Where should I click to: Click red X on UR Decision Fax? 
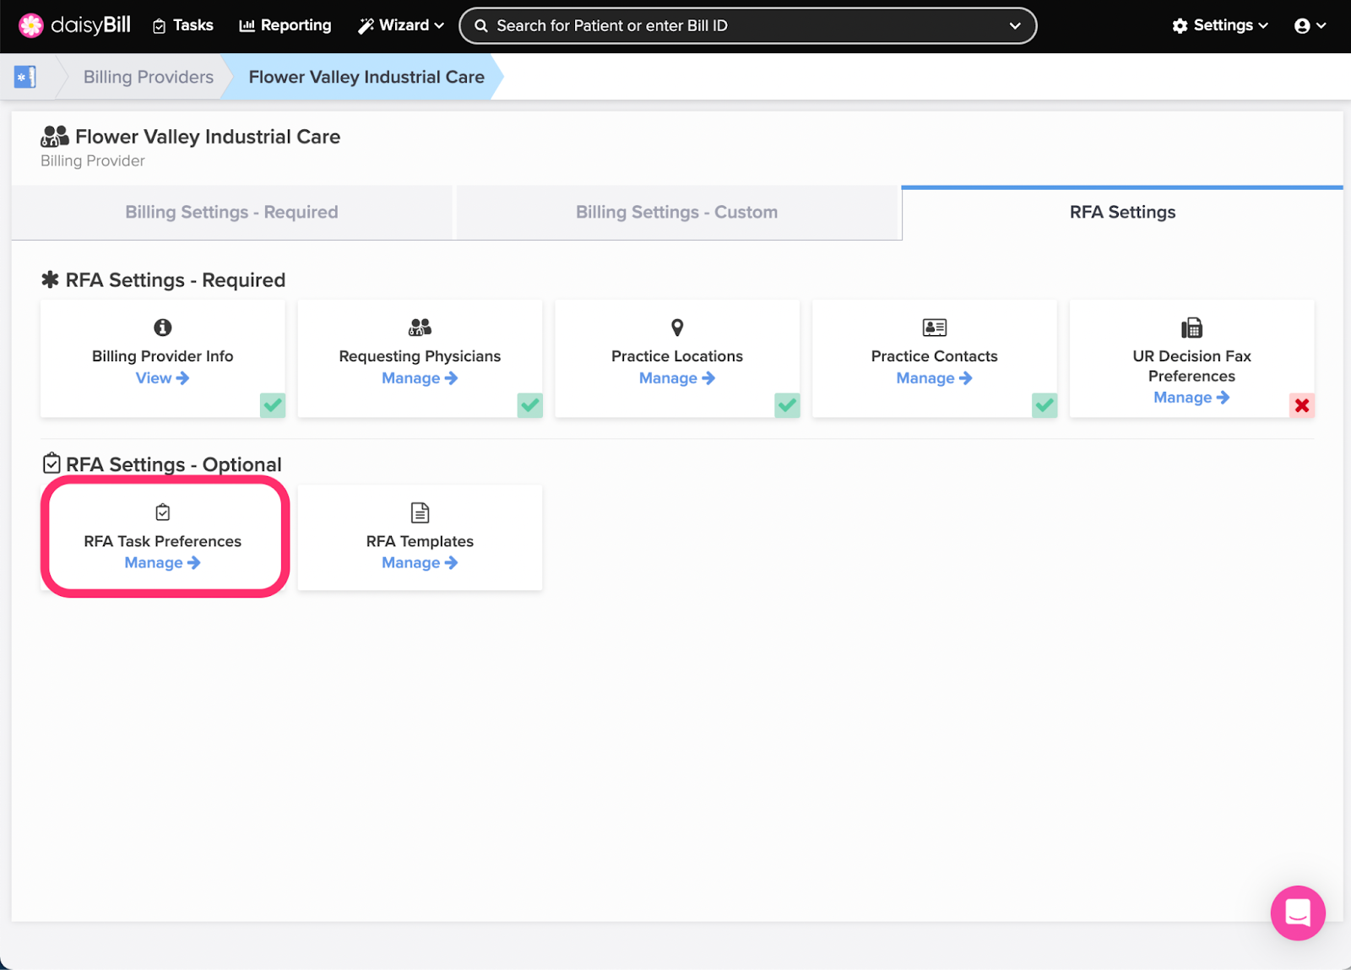pyautogui.click(x=1302, y=405)
